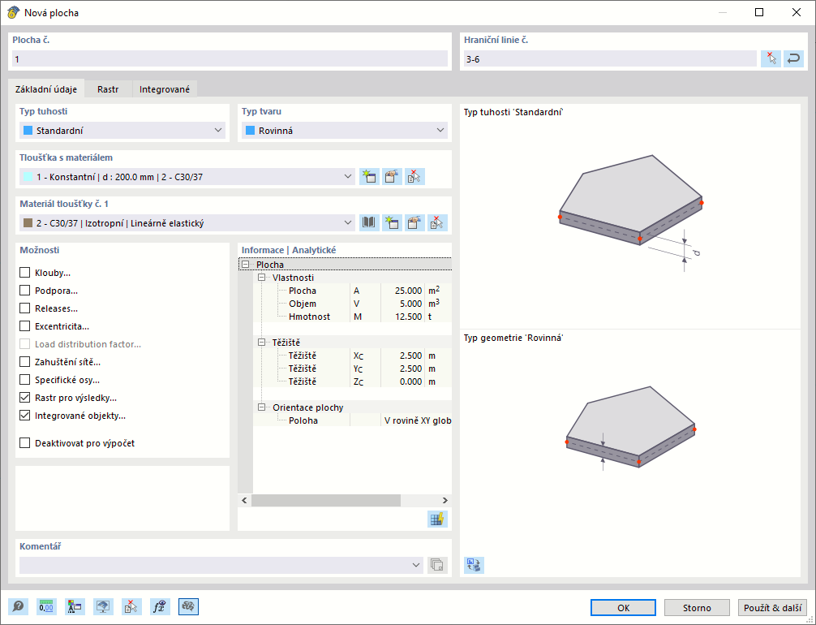Collapse the Orientace plochy tree node
This screenshot has height=625, width=816.
coord(261,407)
